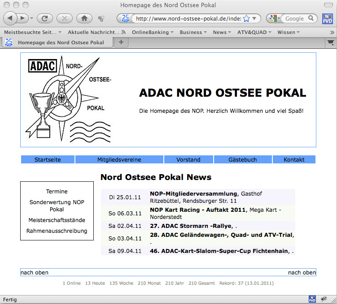Screen dimensions: 337x304
Task: Click the FVD downloader toolbar icon
Action: 328,19
